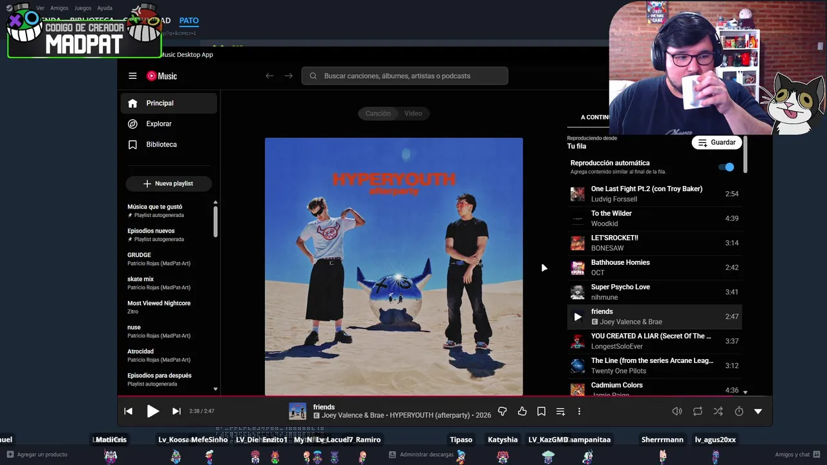This screenshot has height=465, width=827.
Task: Click play icon on friends queue row
Action: click(x=578, y=316)
